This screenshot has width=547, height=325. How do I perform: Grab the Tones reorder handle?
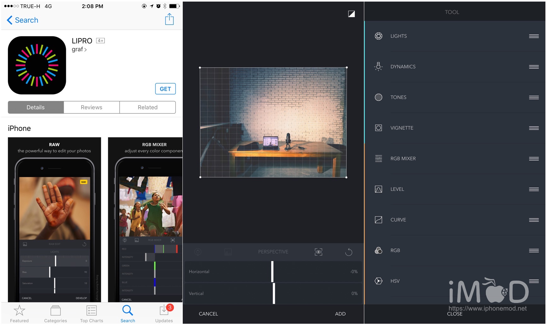click(x=533, y=97)
